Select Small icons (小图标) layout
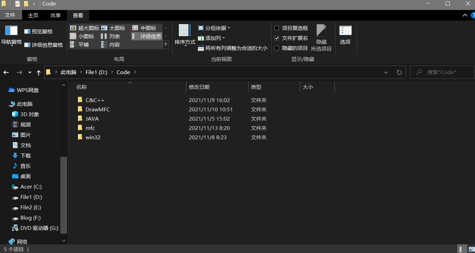Screen dimensions: 475x253 pyautogui.click(x=82, y=36)
